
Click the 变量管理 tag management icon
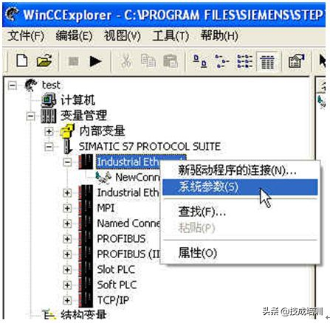[49, 116]
